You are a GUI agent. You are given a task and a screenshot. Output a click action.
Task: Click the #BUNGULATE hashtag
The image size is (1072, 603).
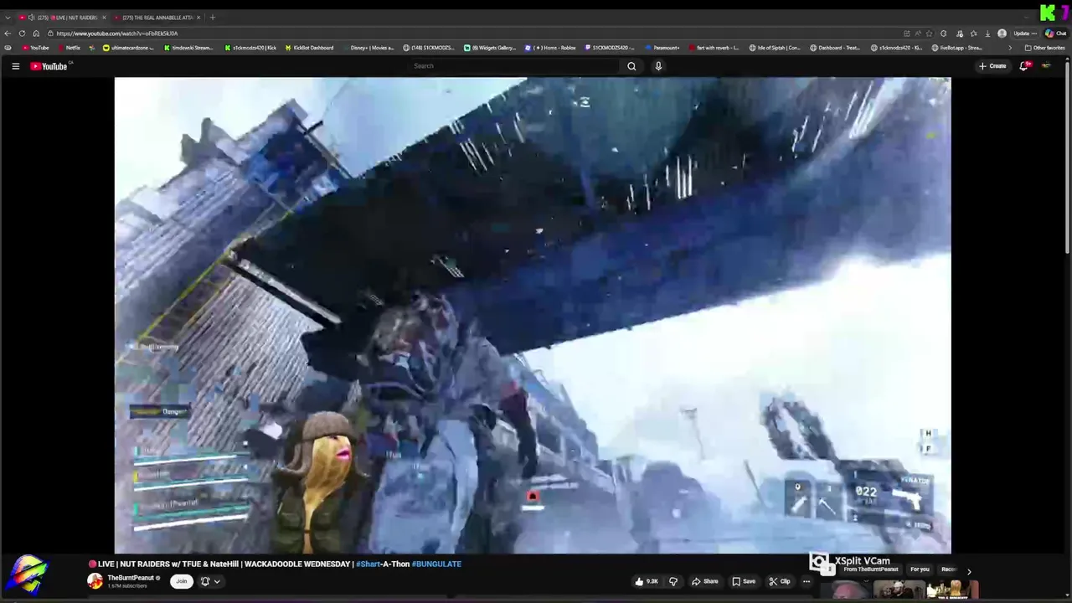436,564
